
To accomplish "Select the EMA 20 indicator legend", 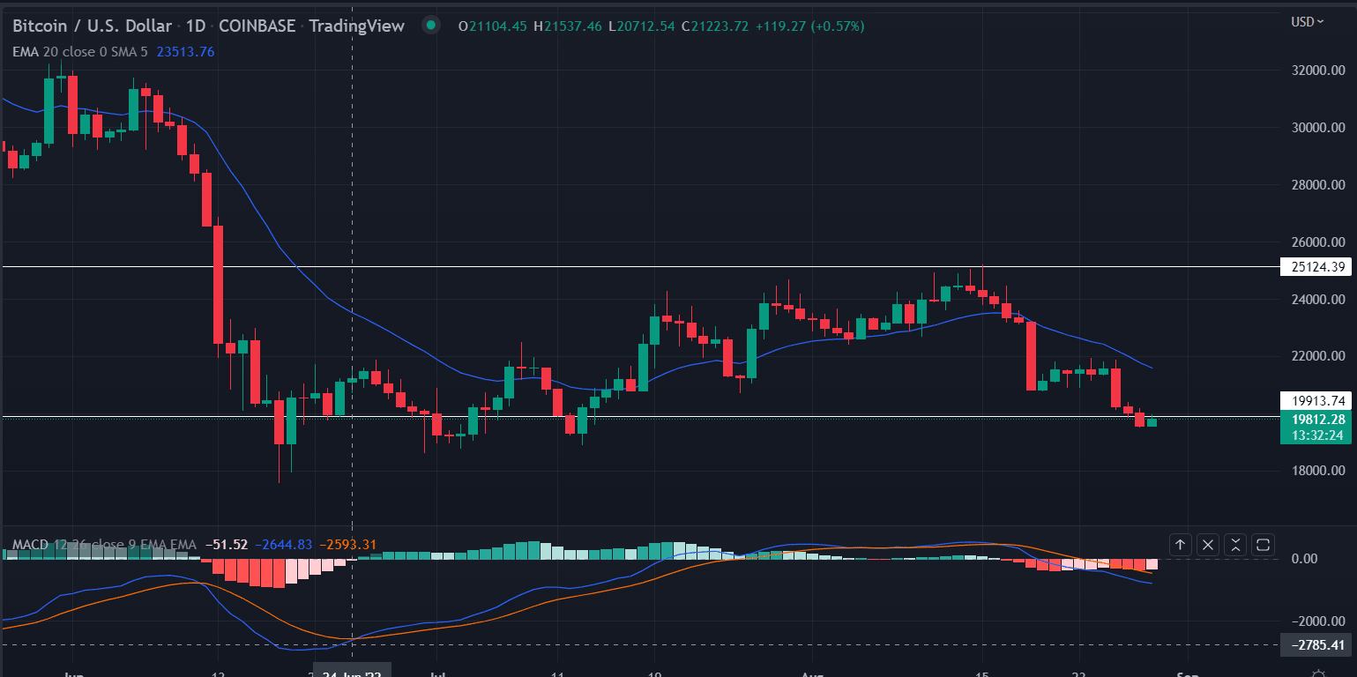I will pos(81,51).
